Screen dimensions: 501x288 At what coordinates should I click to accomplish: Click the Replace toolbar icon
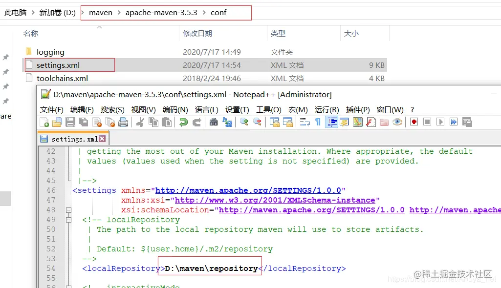tap(227, 122)
